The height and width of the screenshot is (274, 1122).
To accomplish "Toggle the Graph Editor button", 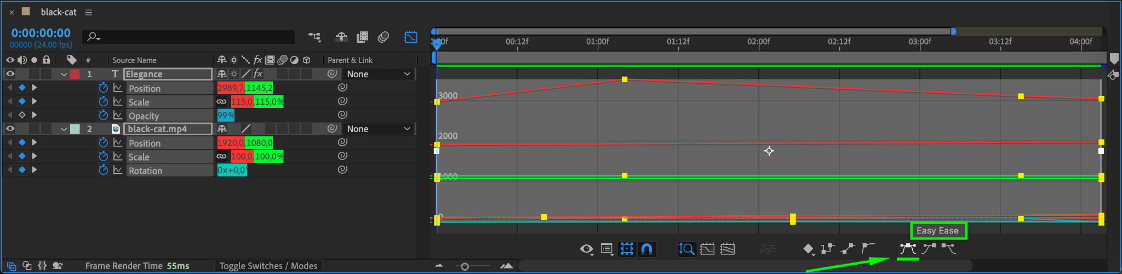I will (411, 37).
